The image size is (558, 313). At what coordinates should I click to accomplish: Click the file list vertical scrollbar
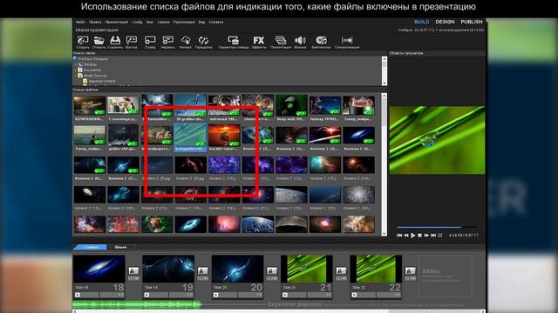384,164
